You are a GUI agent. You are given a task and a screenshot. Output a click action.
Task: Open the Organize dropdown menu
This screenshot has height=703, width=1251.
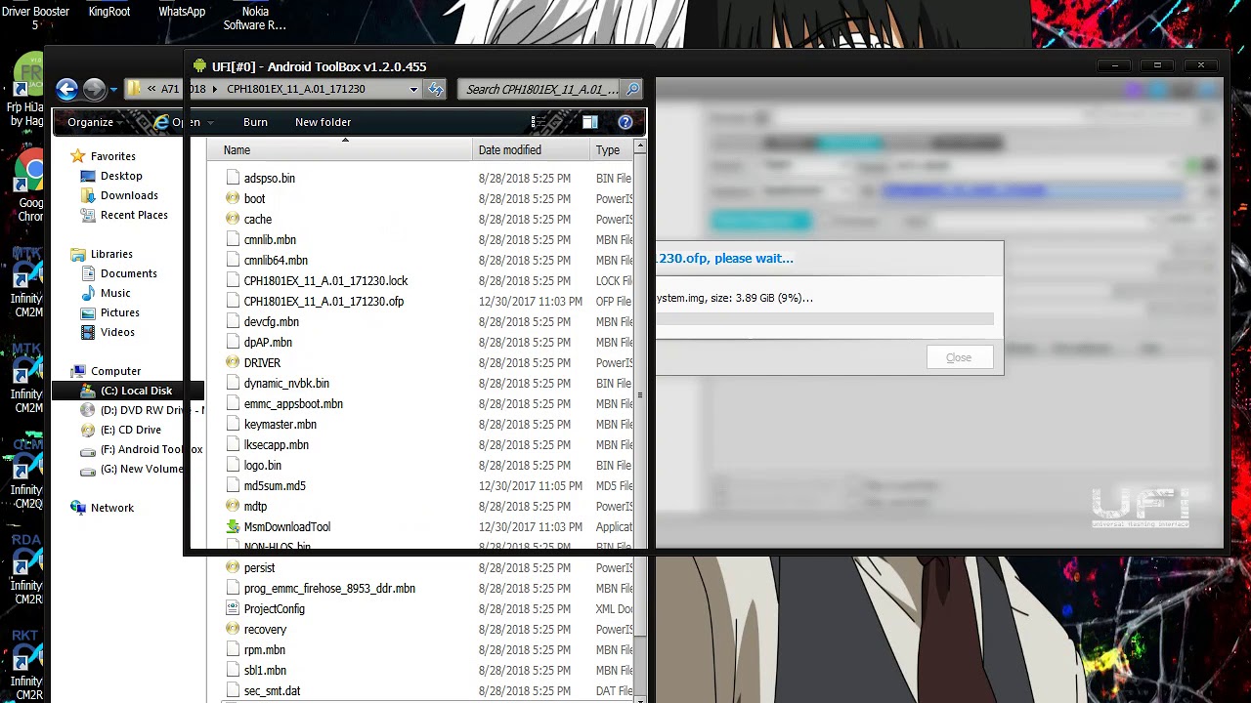[95, 122]
